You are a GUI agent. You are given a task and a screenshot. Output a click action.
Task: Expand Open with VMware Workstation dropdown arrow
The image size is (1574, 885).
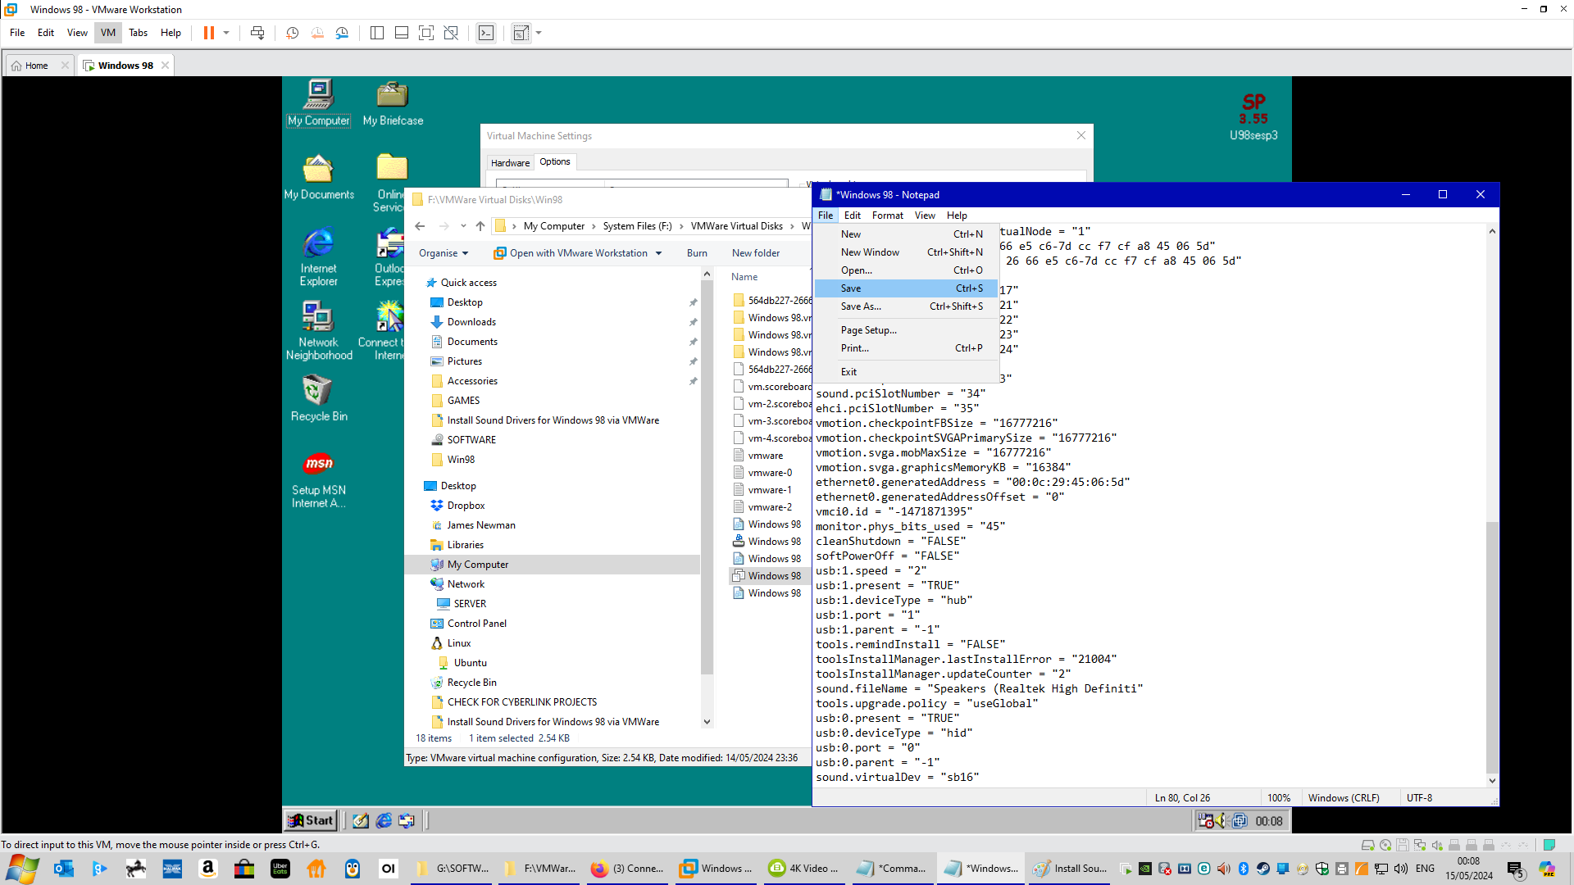658,253
